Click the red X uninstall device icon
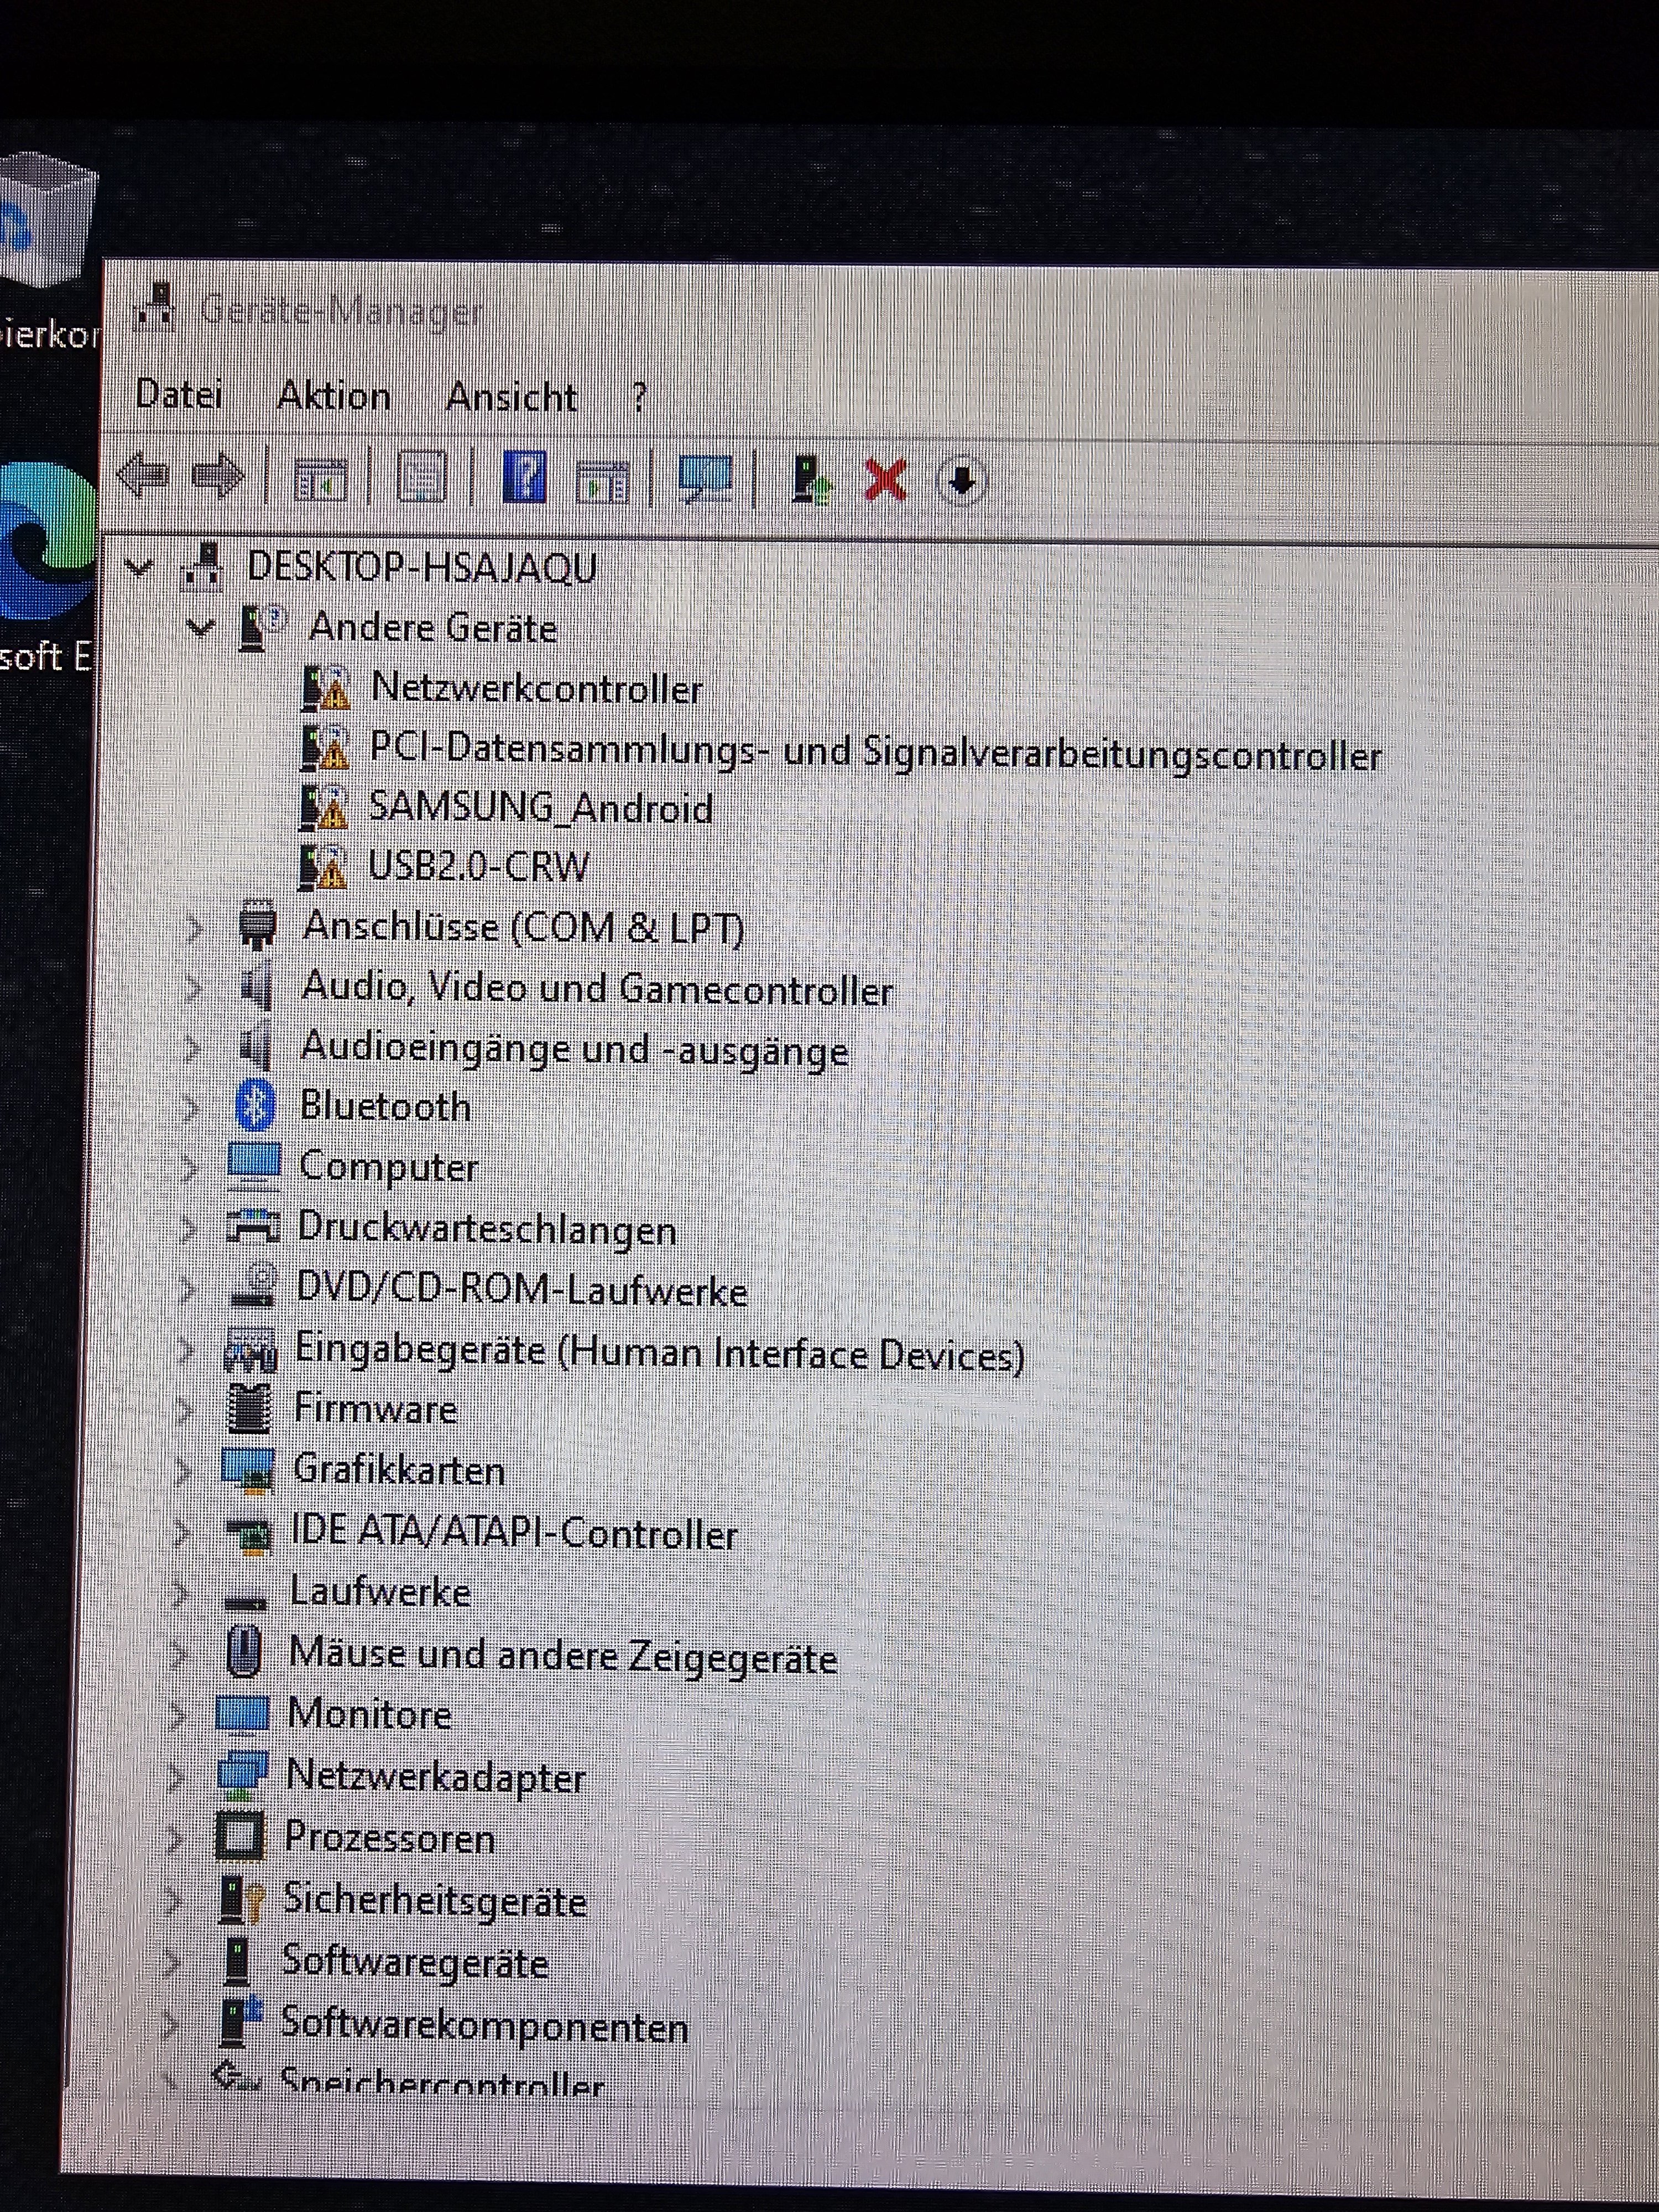The image size is (1659, 2212). coord(885,480)
